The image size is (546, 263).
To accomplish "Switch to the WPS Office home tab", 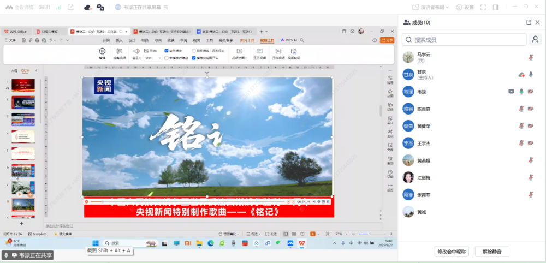I will point(16,32).
